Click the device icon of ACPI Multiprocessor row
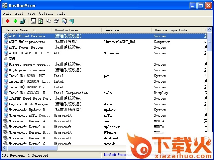Viewport: 214px width, 160px height. pyautogui.click(x=6, y=42)
